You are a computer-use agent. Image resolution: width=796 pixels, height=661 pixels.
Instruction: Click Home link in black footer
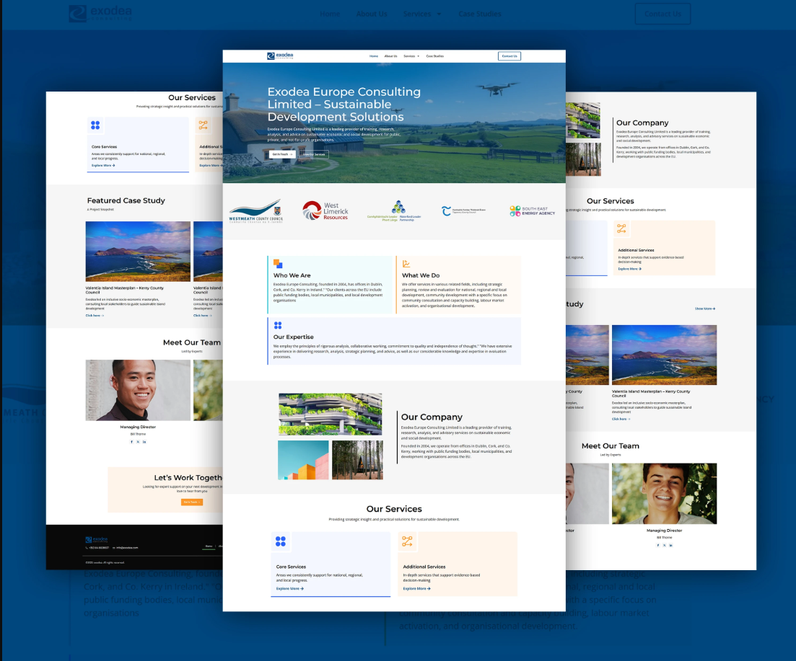click(x=209, y=546)
